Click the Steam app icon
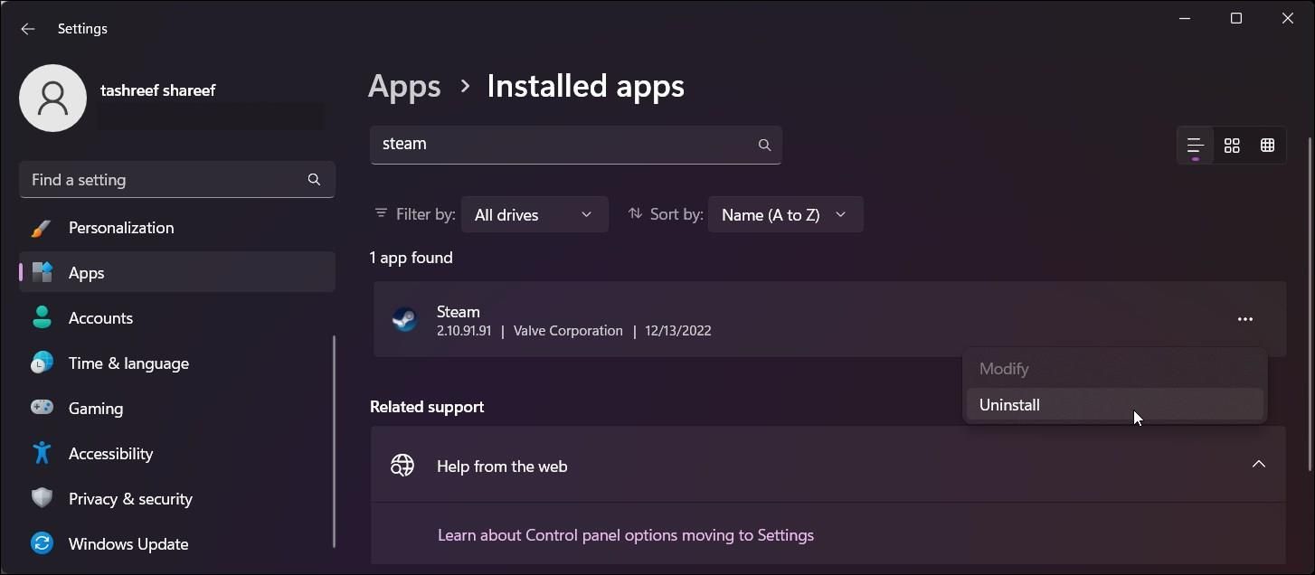This screenshot has height=575, width=1315. coord(404,319)
